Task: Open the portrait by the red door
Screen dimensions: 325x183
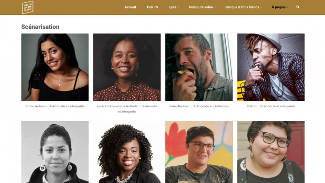Action: tap(271, 152)
